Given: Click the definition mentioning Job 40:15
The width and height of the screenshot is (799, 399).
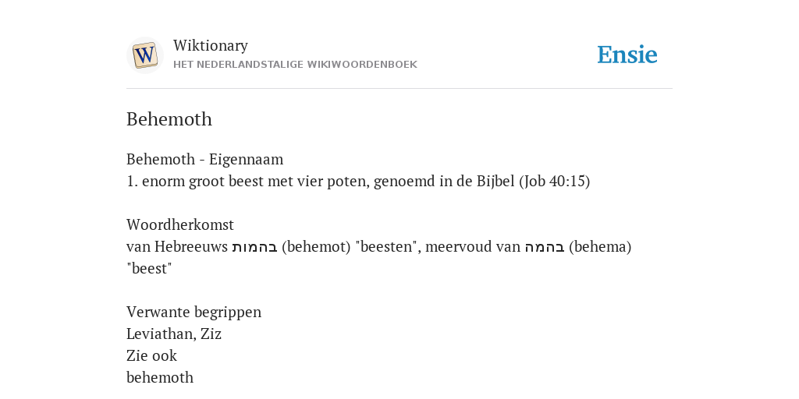Looking at the screenshot, I should tap(358, 181).
